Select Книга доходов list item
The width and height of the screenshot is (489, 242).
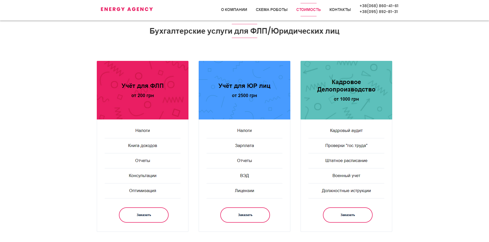pos(143,146)
